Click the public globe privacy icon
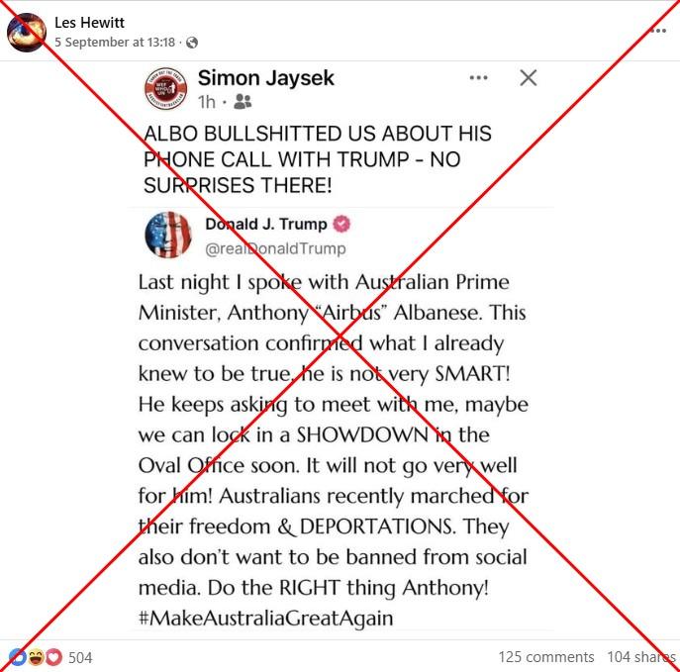Viewport: 680px width, 672px height. click(192, 43)
